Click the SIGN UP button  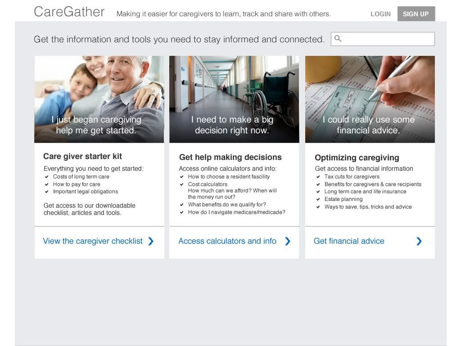(x=416, y=14)
